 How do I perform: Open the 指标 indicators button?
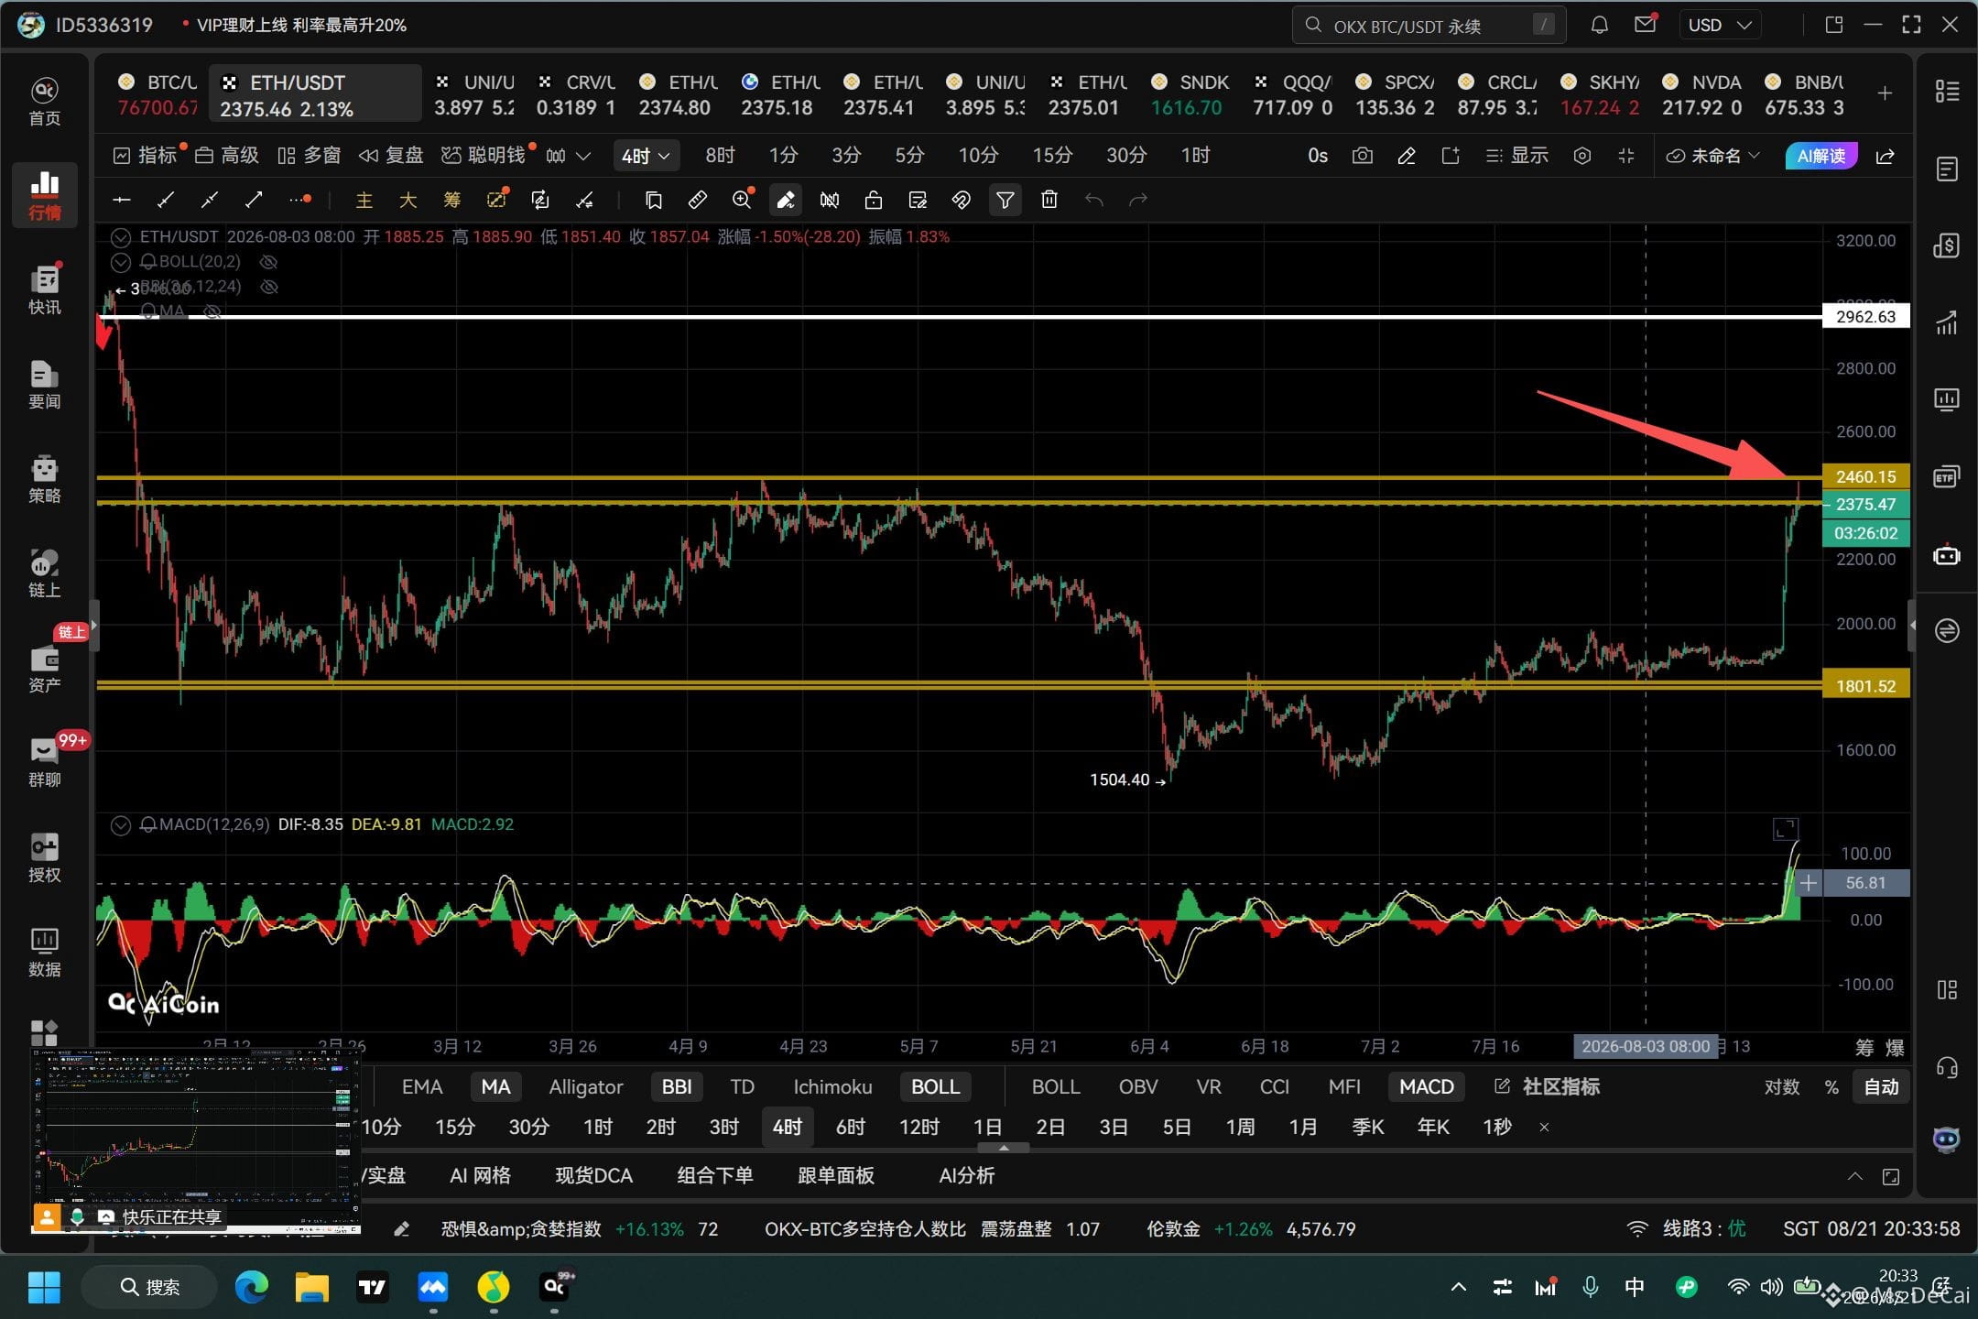pos(146,156)
